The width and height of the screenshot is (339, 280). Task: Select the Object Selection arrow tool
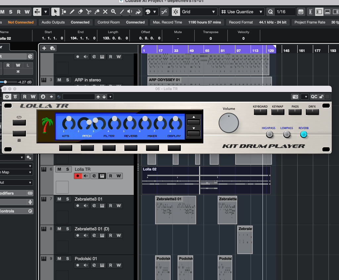tap(55, 12)
